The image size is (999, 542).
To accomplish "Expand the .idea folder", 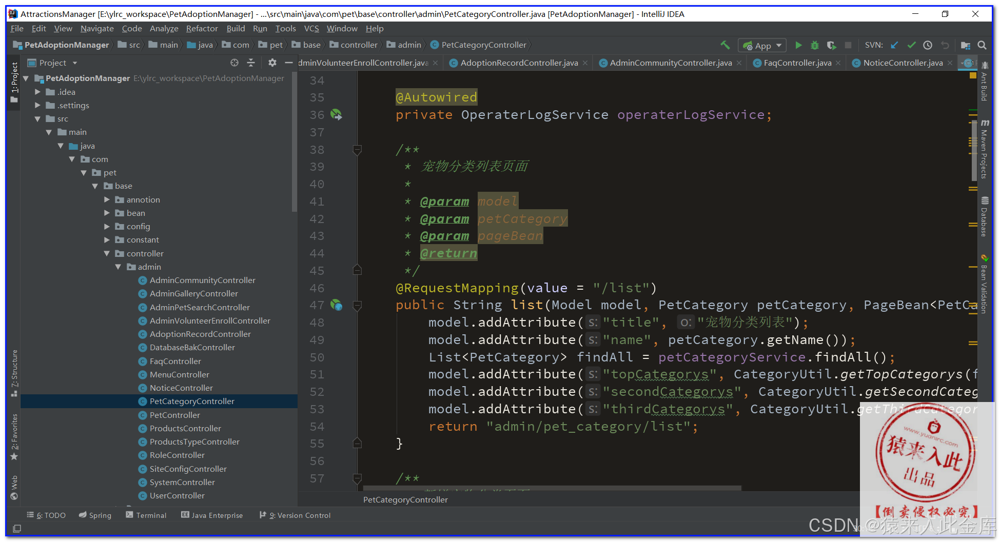I will coord(37,92).
